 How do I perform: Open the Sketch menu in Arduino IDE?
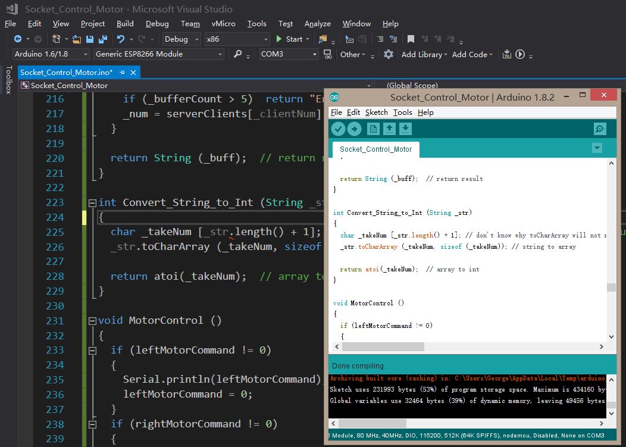point(377,112)
